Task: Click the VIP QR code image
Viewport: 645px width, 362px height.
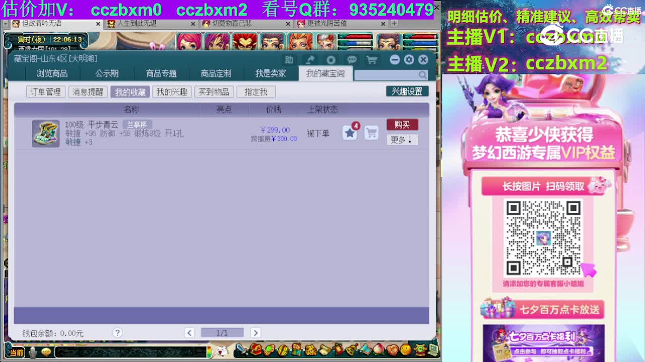Action: pyautogui.click(x=543, y=238)
